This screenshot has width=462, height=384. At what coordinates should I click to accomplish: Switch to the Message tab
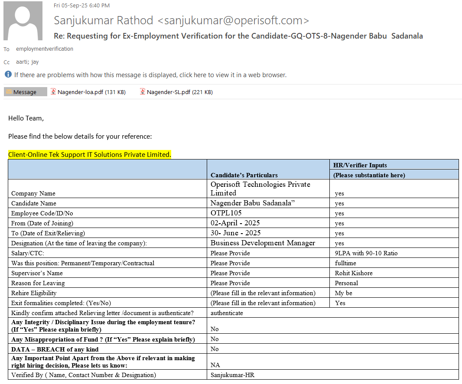pyautogui.click(x=25, y=92)
